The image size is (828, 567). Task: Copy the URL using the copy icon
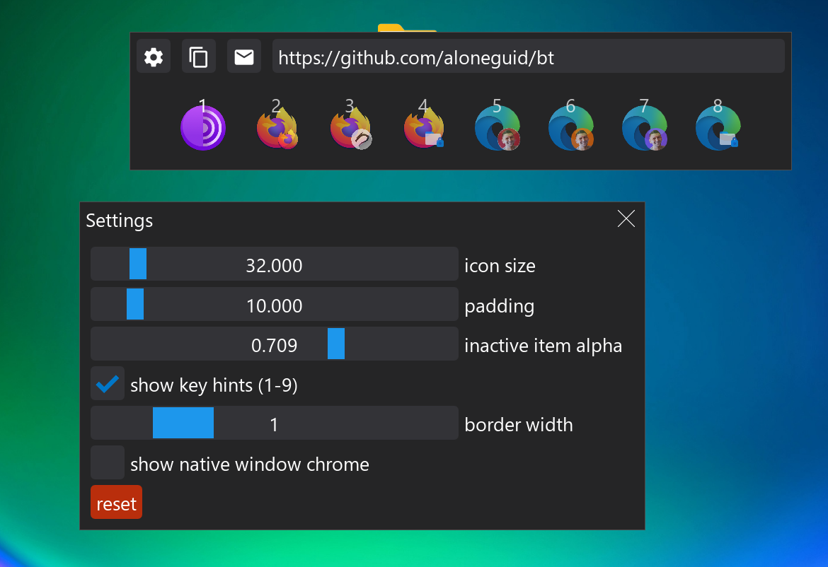(x=199, y=57)
